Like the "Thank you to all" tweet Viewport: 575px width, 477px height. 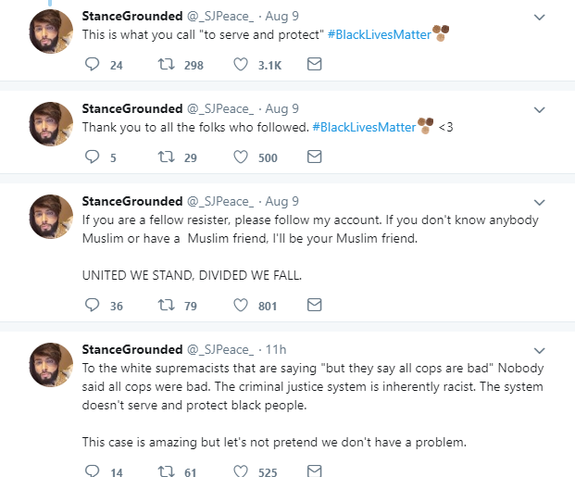(240, 157)
